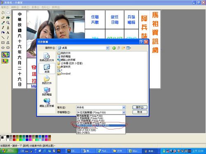
Task: Select the Airbrush tool
Action: click(x=3, y=32)
